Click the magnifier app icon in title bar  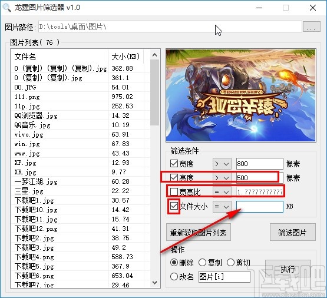coord(6,8)
